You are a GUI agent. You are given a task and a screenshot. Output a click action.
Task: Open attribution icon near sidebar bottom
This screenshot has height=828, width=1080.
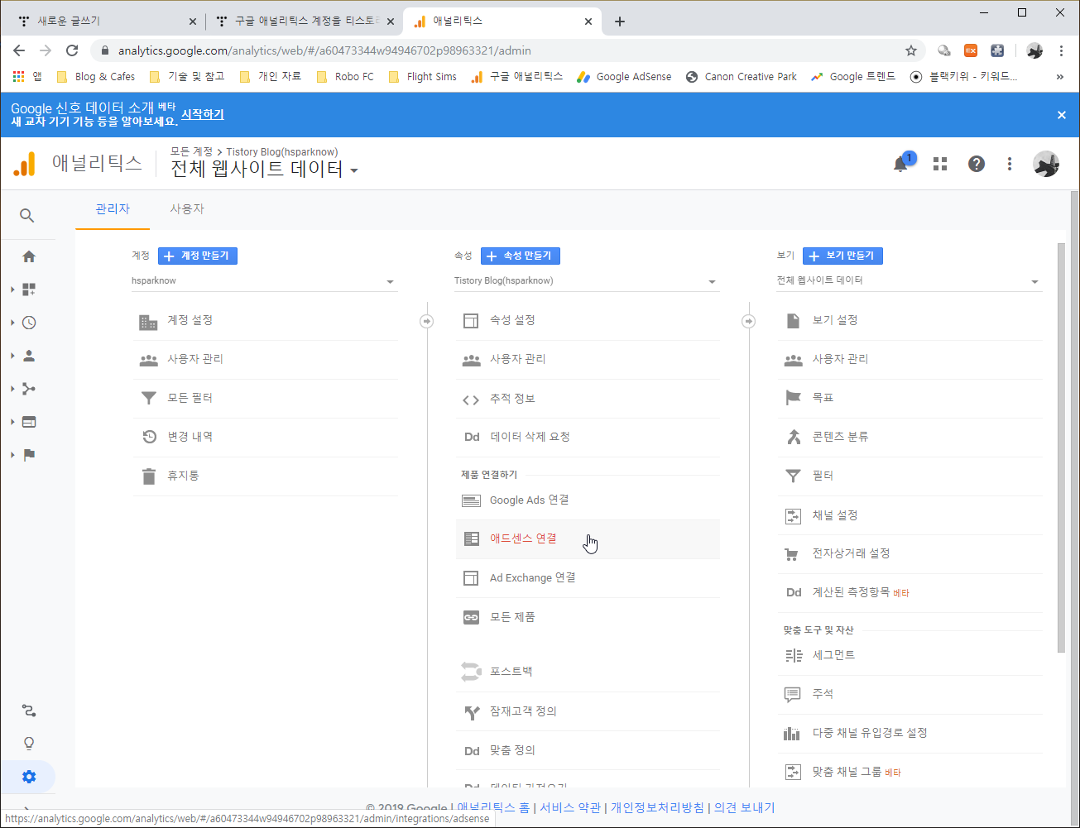pyautogui.click(x=29, y=711)
